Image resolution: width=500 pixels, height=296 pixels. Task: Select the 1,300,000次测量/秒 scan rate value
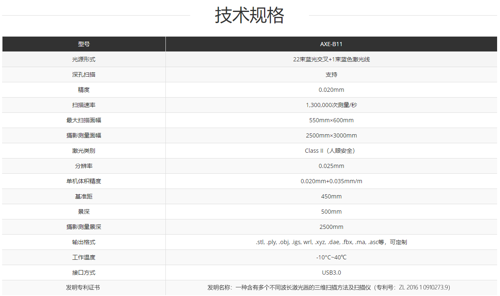coord(331,105)
